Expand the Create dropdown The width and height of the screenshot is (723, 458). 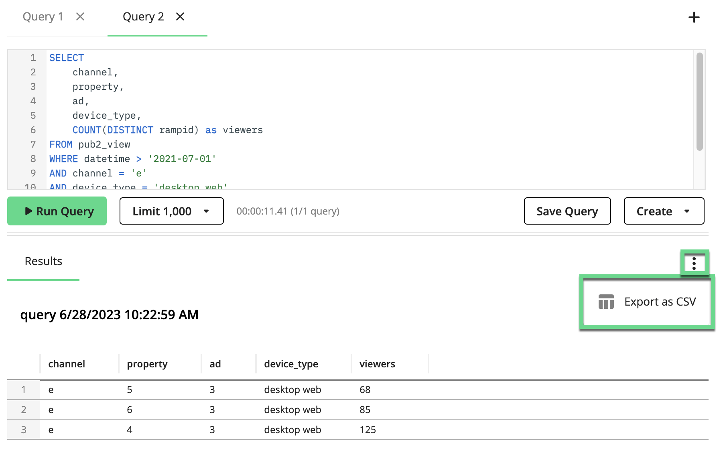click(664, 211)
